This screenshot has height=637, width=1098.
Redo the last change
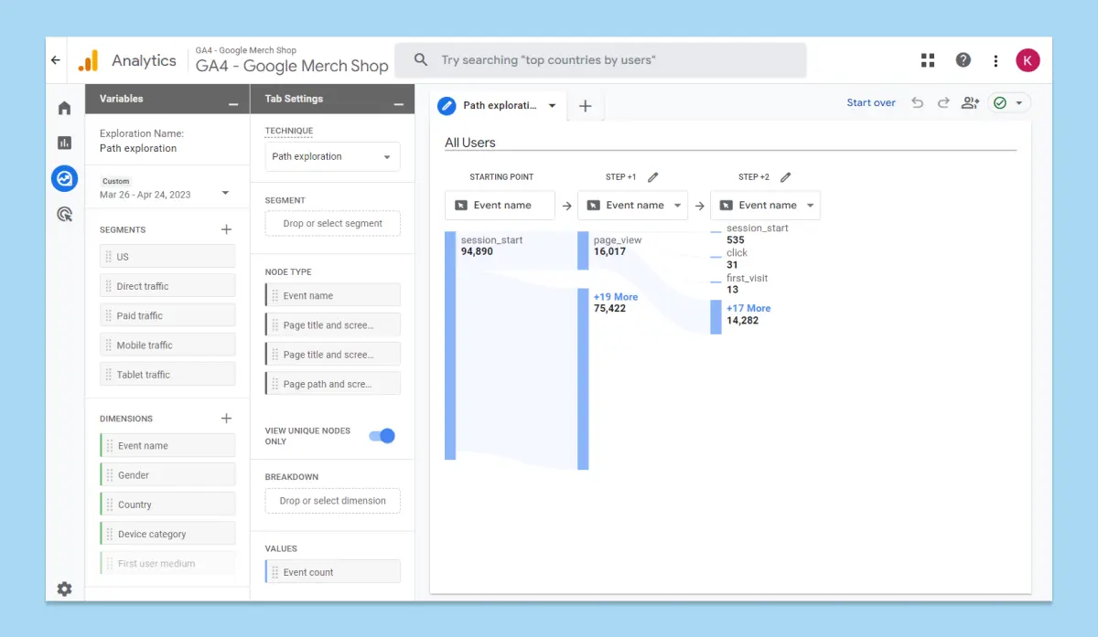pos(943,103)
